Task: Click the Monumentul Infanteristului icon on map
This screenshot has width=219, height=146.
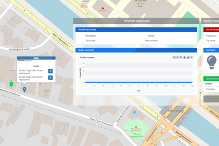Action: click(136, 126)
